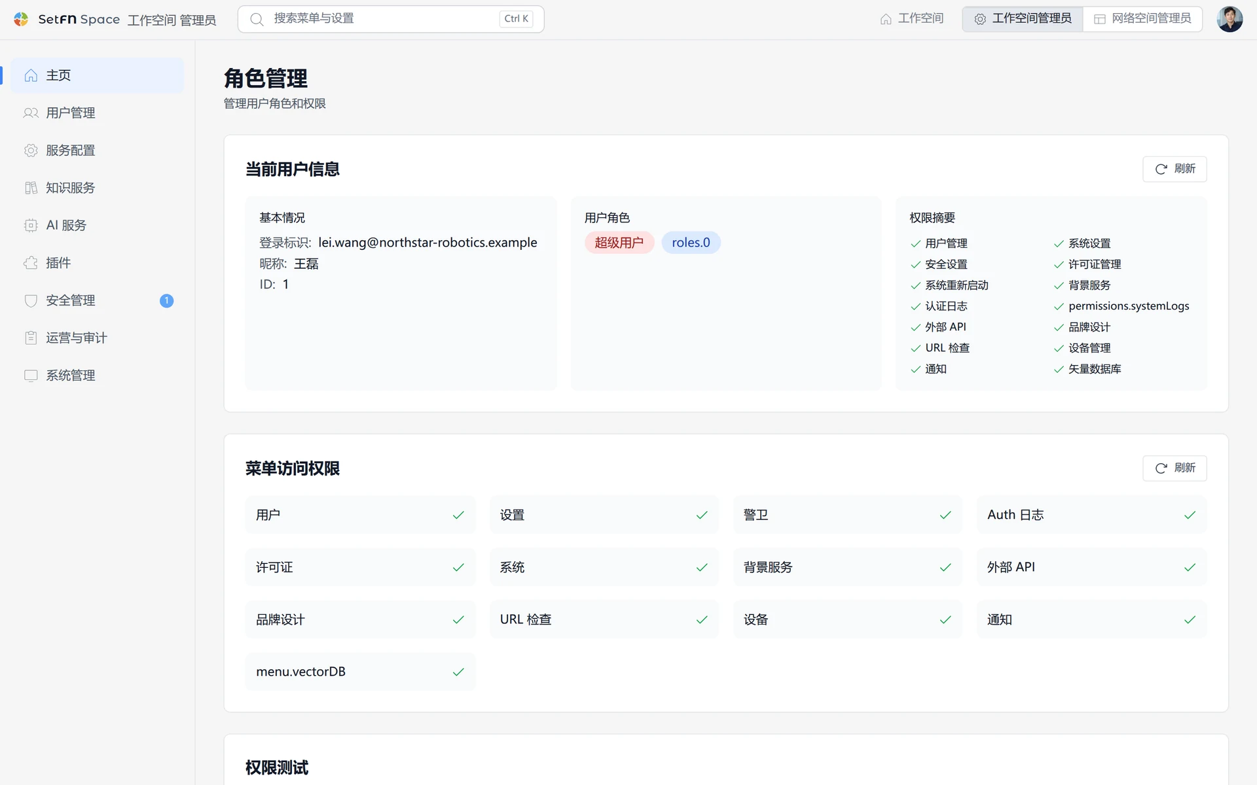Click the URL 检查 menu permission card

click(x=604, y=619)
